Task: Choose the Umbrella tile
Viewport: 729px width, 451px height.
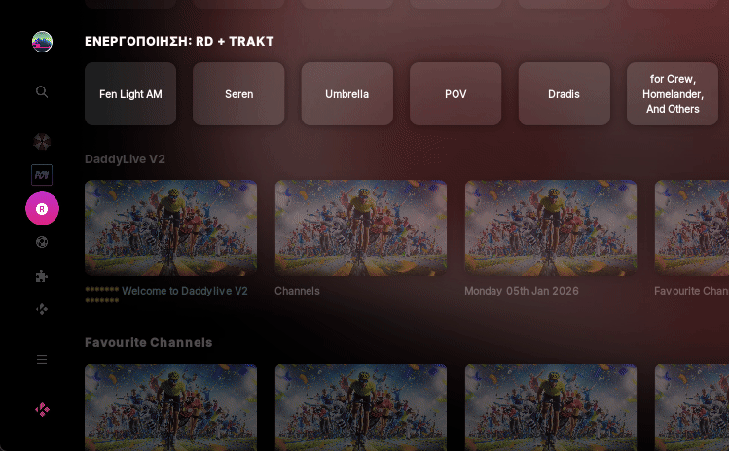Action: click(347, 94)
